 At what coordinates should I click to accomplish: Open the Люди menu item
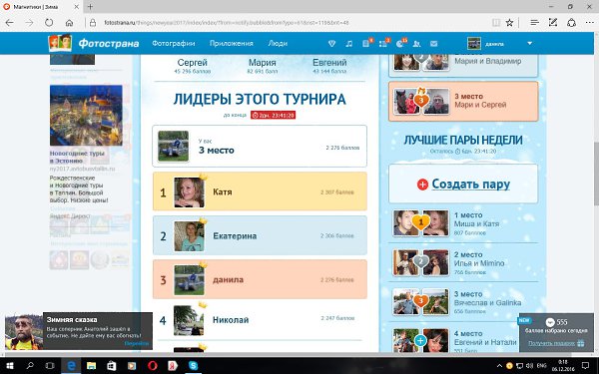(278, 44)
